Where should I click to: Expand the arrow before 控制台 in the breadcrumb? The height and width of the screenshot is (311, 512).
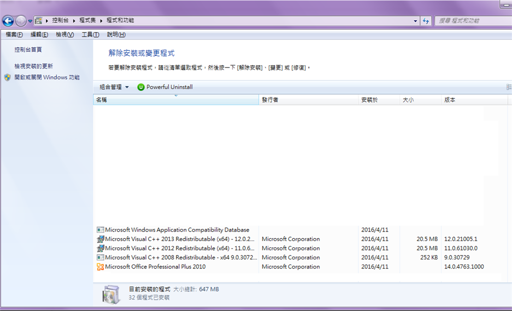coord(47,20)
